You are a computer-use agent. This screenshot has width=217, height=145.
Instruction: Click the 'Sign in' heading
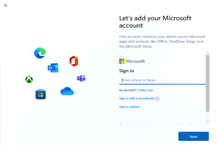[127, 71]
